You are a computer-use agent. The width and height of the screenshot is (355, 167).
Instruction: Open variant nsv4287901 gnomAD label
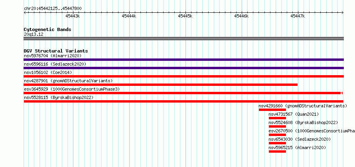(68, 81)
